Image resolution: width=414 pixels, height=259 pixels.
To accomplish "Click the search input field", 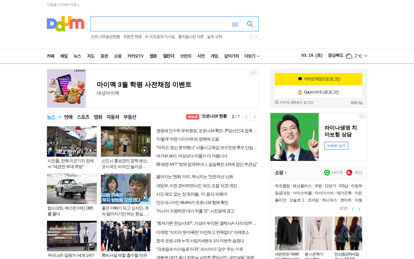I will [160, 24].
